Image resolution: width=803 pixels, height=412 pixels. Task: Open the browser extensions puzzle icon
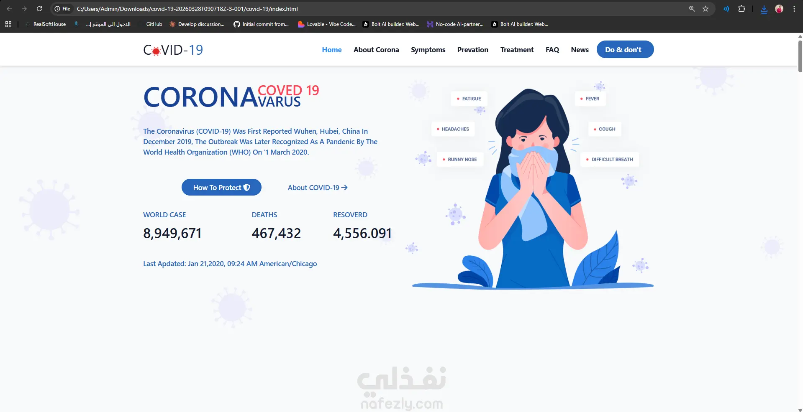click(741, 9)
